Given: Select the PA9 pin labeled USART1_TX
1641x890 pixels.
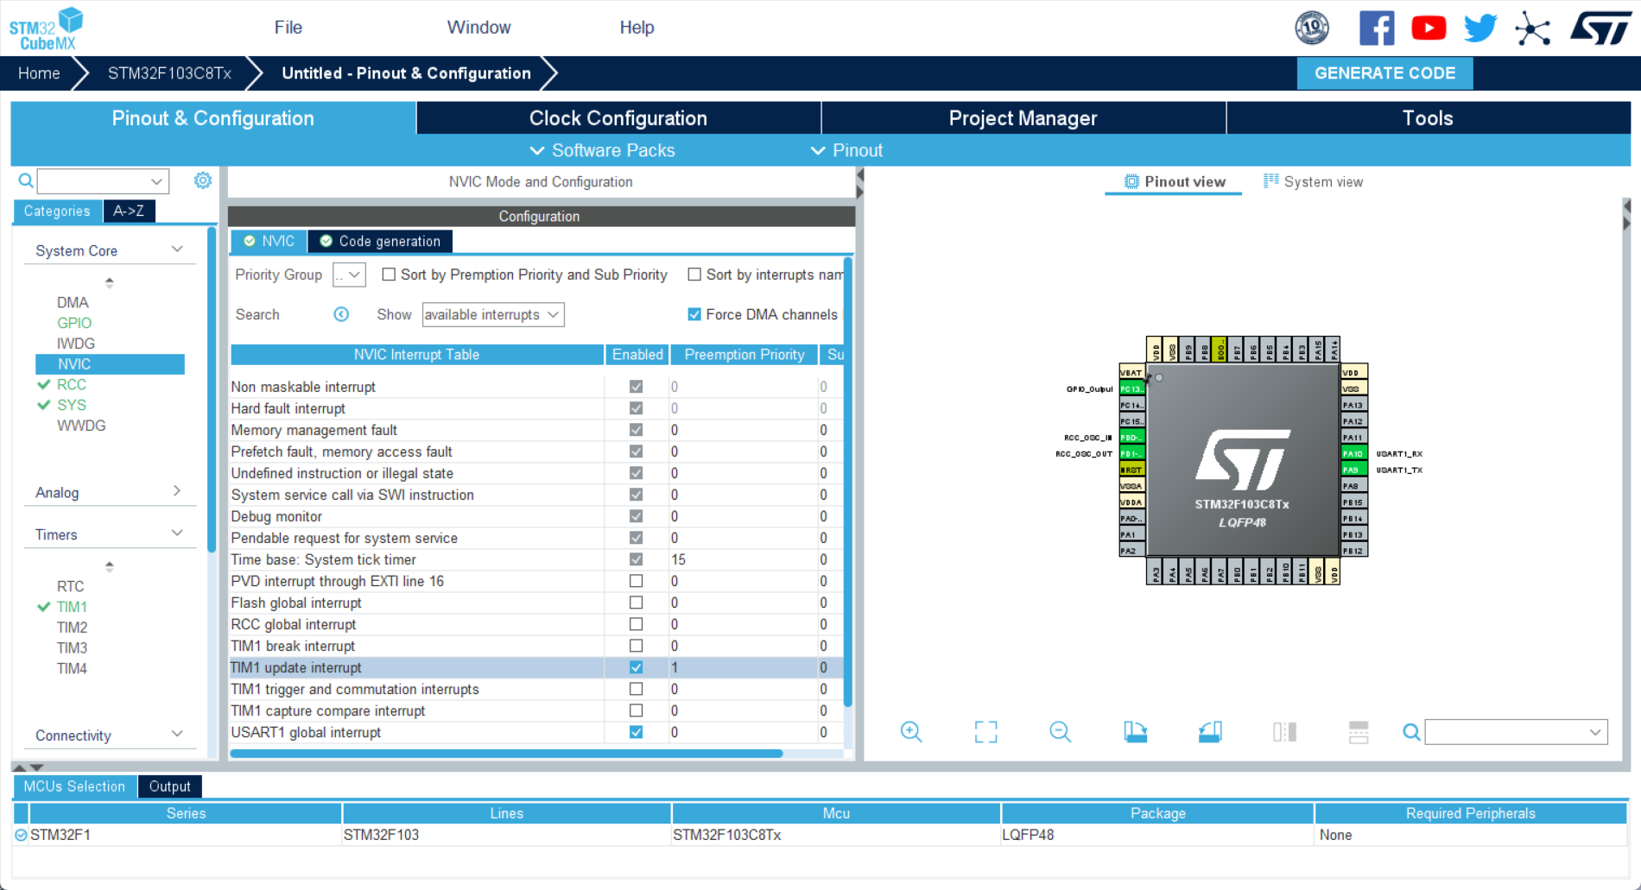Looking at the screenshot, I should 1353,470.
